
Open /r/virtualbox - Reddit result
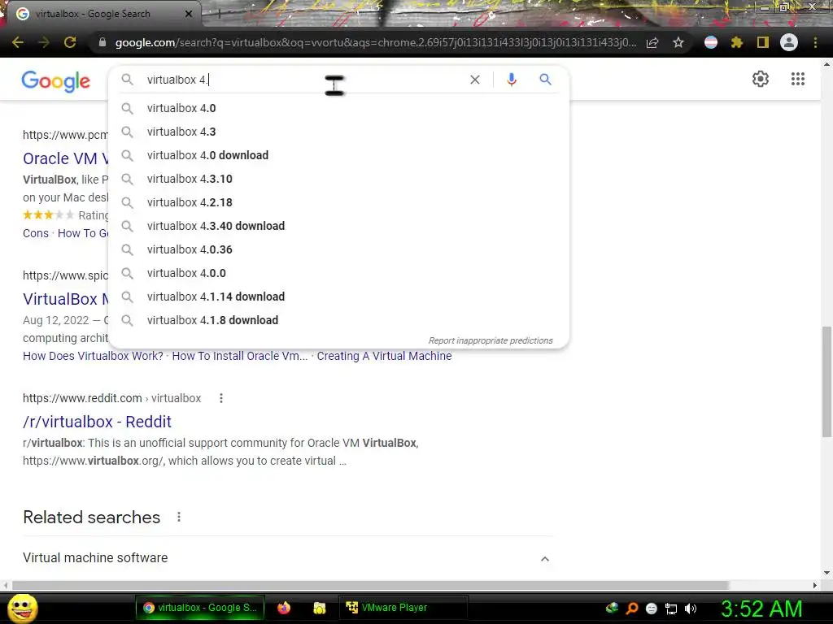(x=98, y=422)
